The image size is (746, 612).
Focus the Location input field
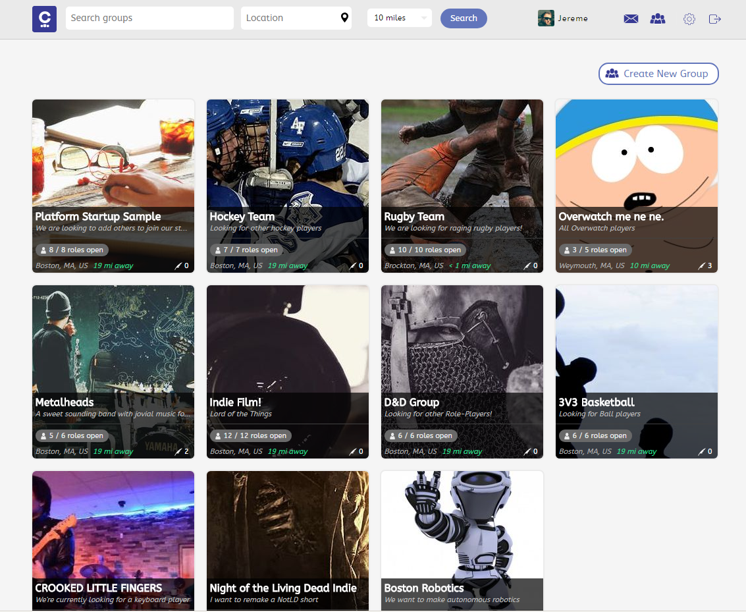[x=296, y=18]
